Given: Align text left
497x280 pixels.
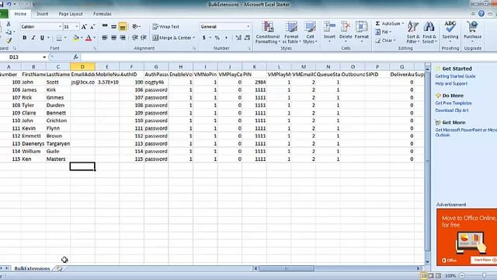Looking at the screenshot, I should 105,38.
